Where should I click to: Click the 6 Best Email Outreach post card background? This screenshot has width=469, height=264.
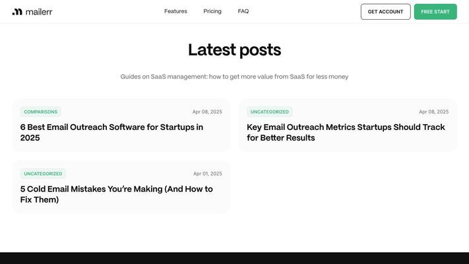click(x=121, y=147)
